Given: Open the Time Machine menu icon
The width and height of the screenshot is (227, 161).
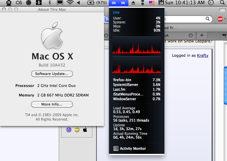Looking at the screenshot, I should (211, 3).
